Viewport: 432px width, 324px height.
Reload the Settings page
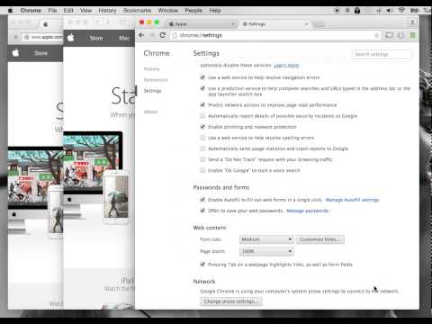click(163, 35)
